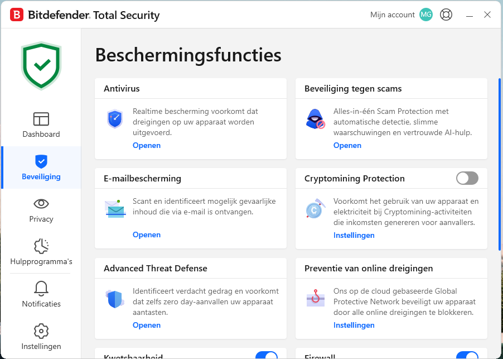Image resolution: width=503 pixels, height=359 pixels.
Task: Open the support lifebuoy icon
Action: tap(446, 15)
